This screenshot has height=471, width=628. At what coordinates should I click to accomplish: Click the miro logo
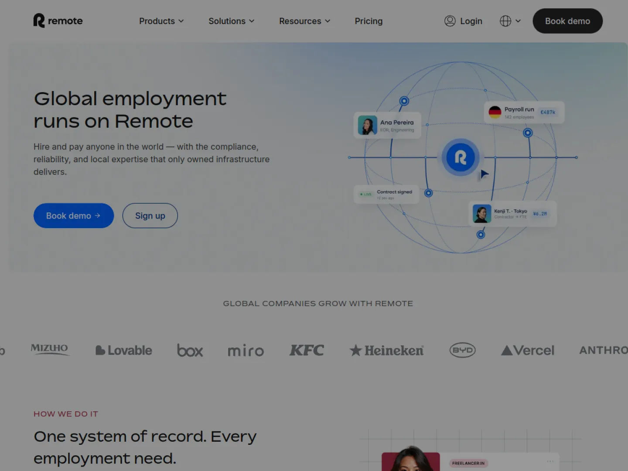[246, 350]
